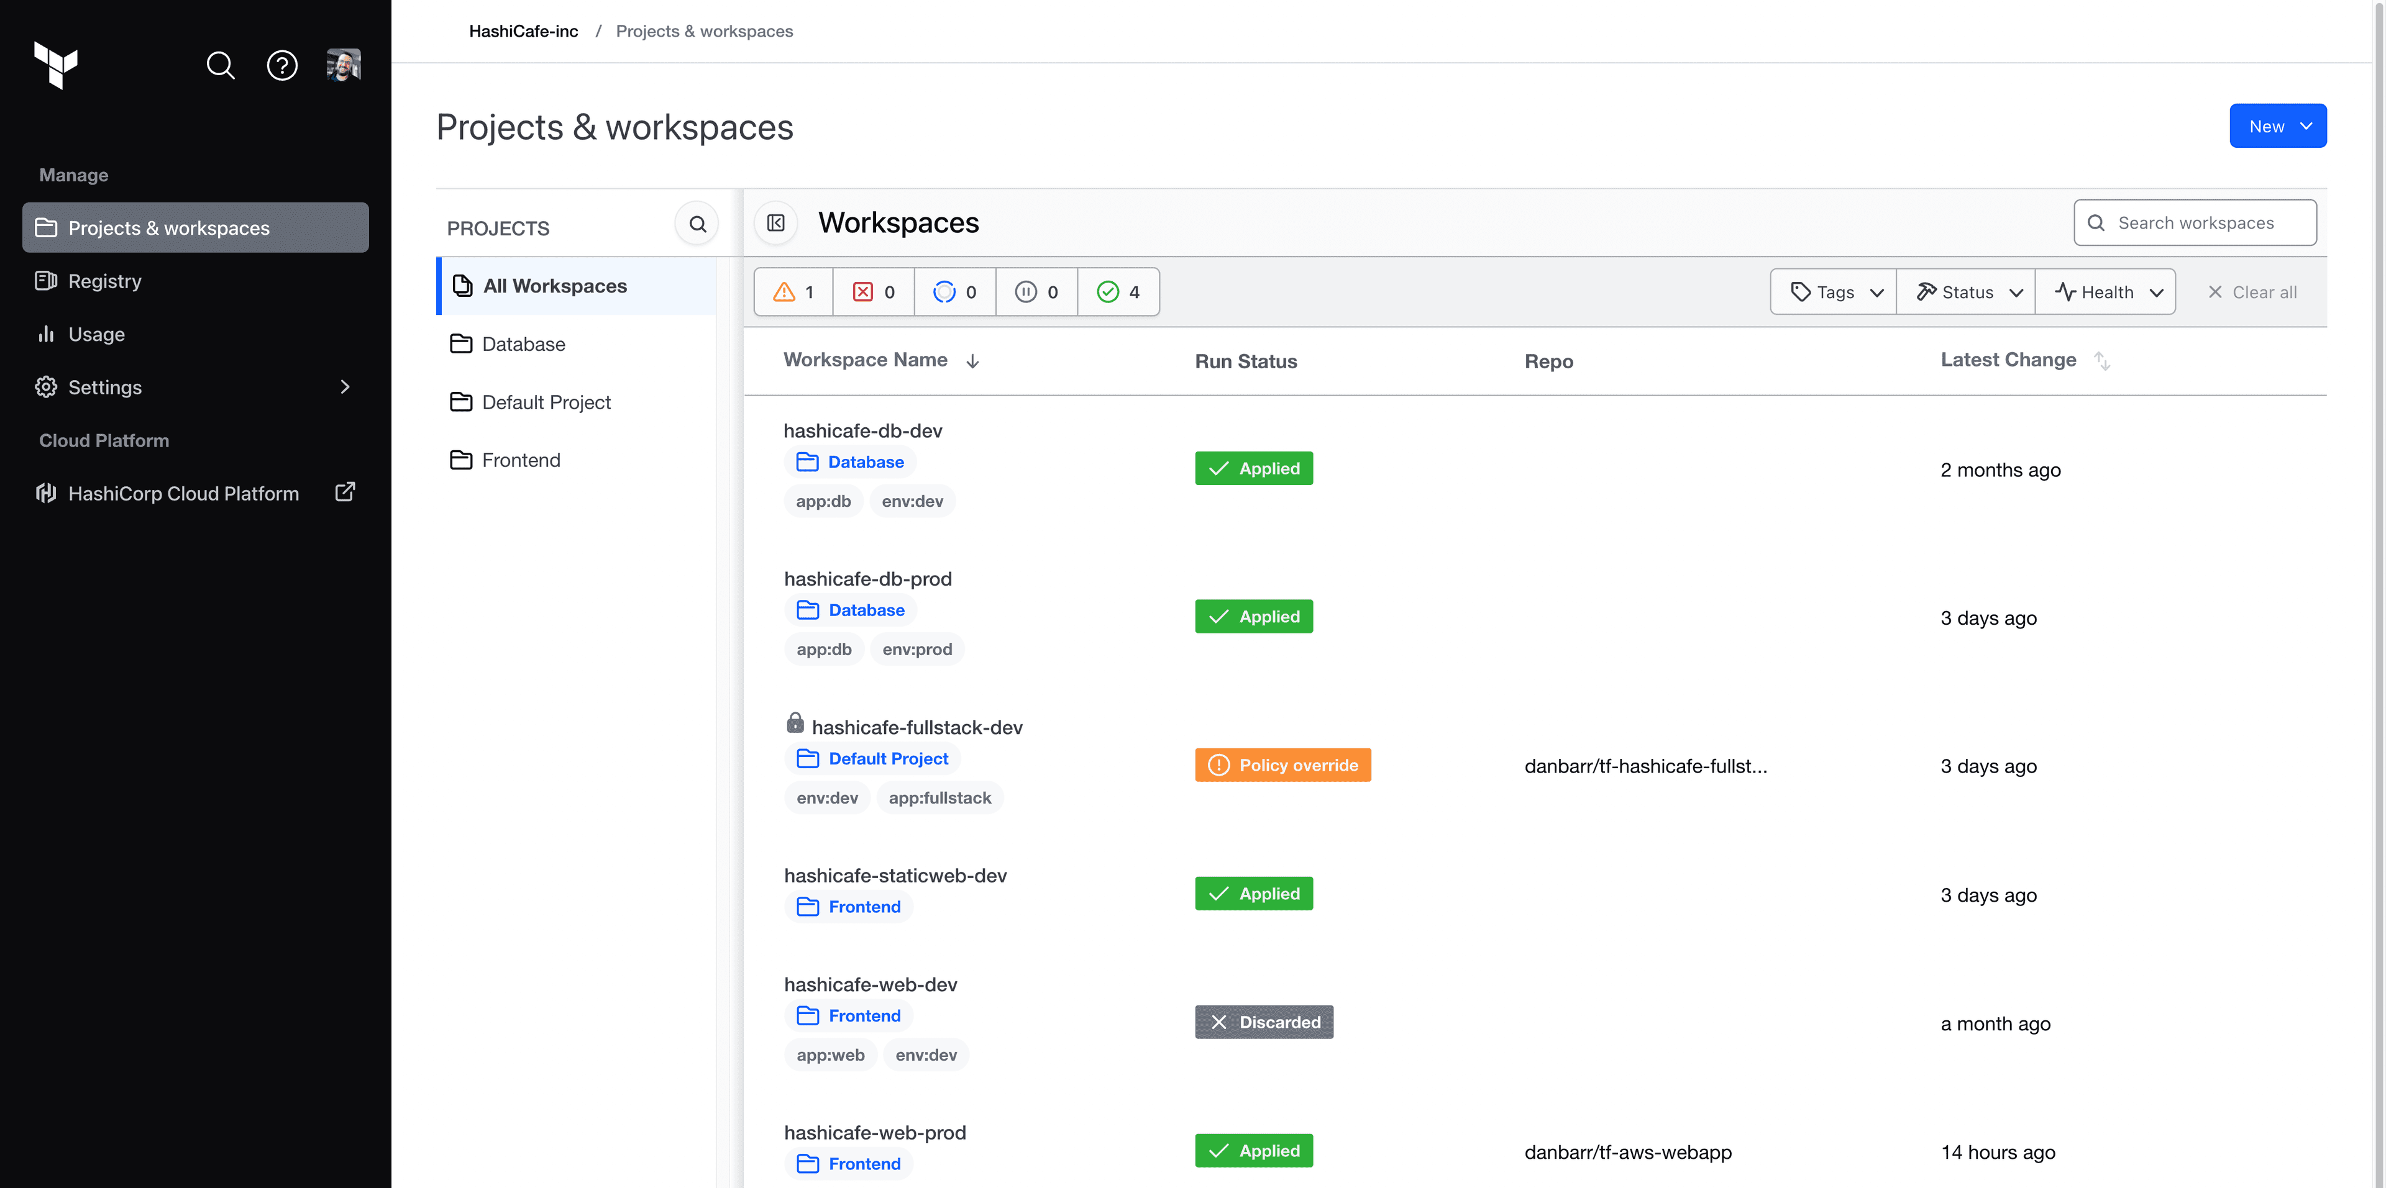This screenshot has width=2386, height=1188.
Task: Open the Registry section in sidebar
Action: [105, 280]
